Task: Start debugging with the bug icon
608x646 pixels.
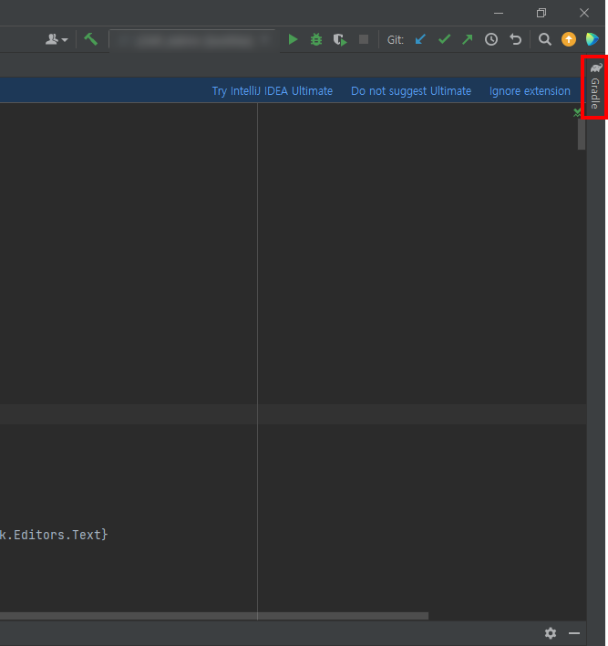Action: tap(316, 39)
